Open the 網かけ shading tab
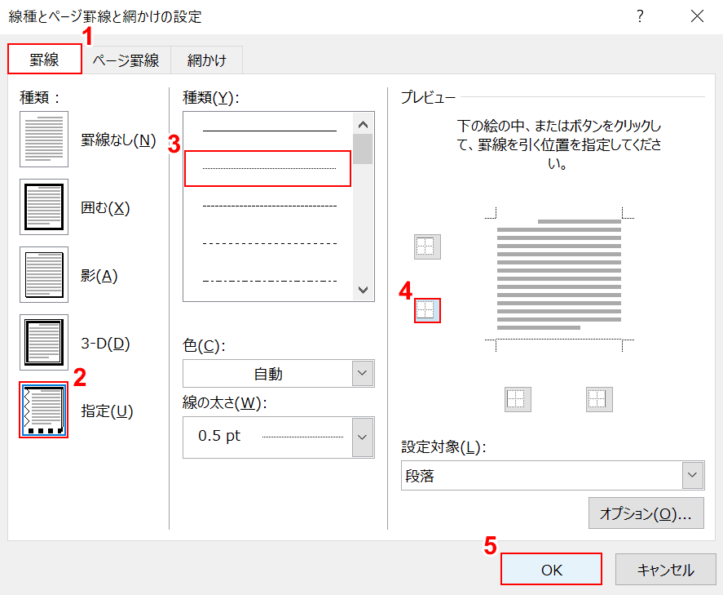 click(x=206, y=60)
